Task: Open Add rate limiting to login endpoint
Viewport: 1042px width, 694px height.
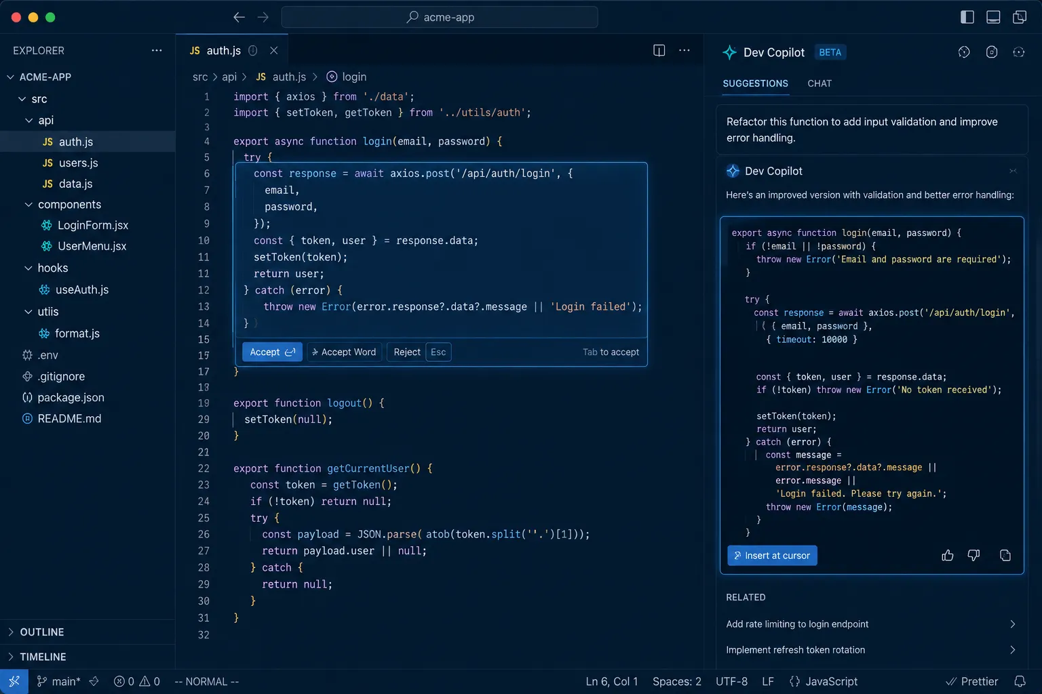Action: [871, 624]
